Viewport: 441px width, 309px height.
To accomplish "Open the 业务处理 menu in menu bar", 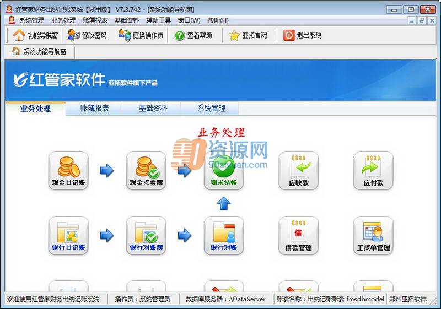I will (x=63, y=20).
